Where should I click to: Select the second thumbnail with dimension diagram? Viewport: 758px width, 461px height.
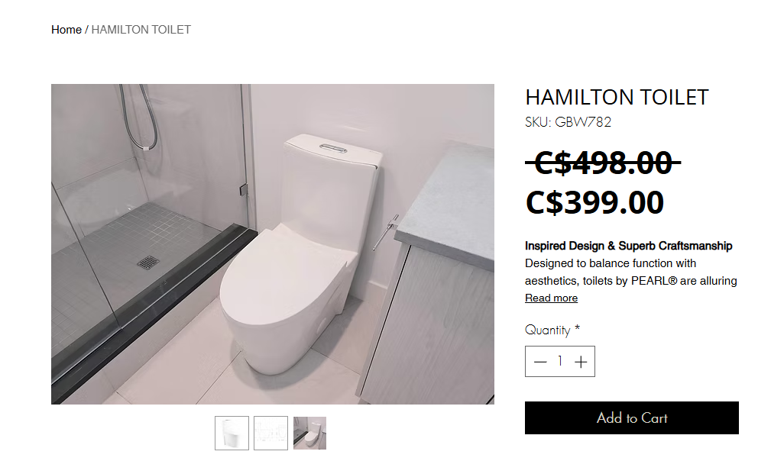270,433
